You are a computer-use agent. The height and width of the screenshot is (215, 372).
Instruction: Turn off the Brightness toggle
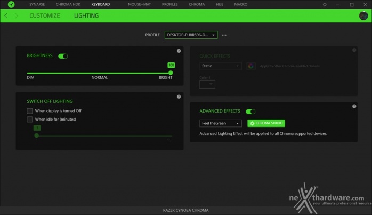[x=63, y=56]
